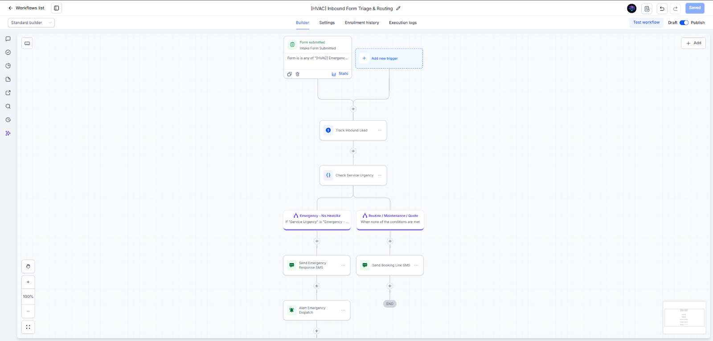Select the Emergency - No Heat/Air branch
The image size is (713, 341).
317,219
